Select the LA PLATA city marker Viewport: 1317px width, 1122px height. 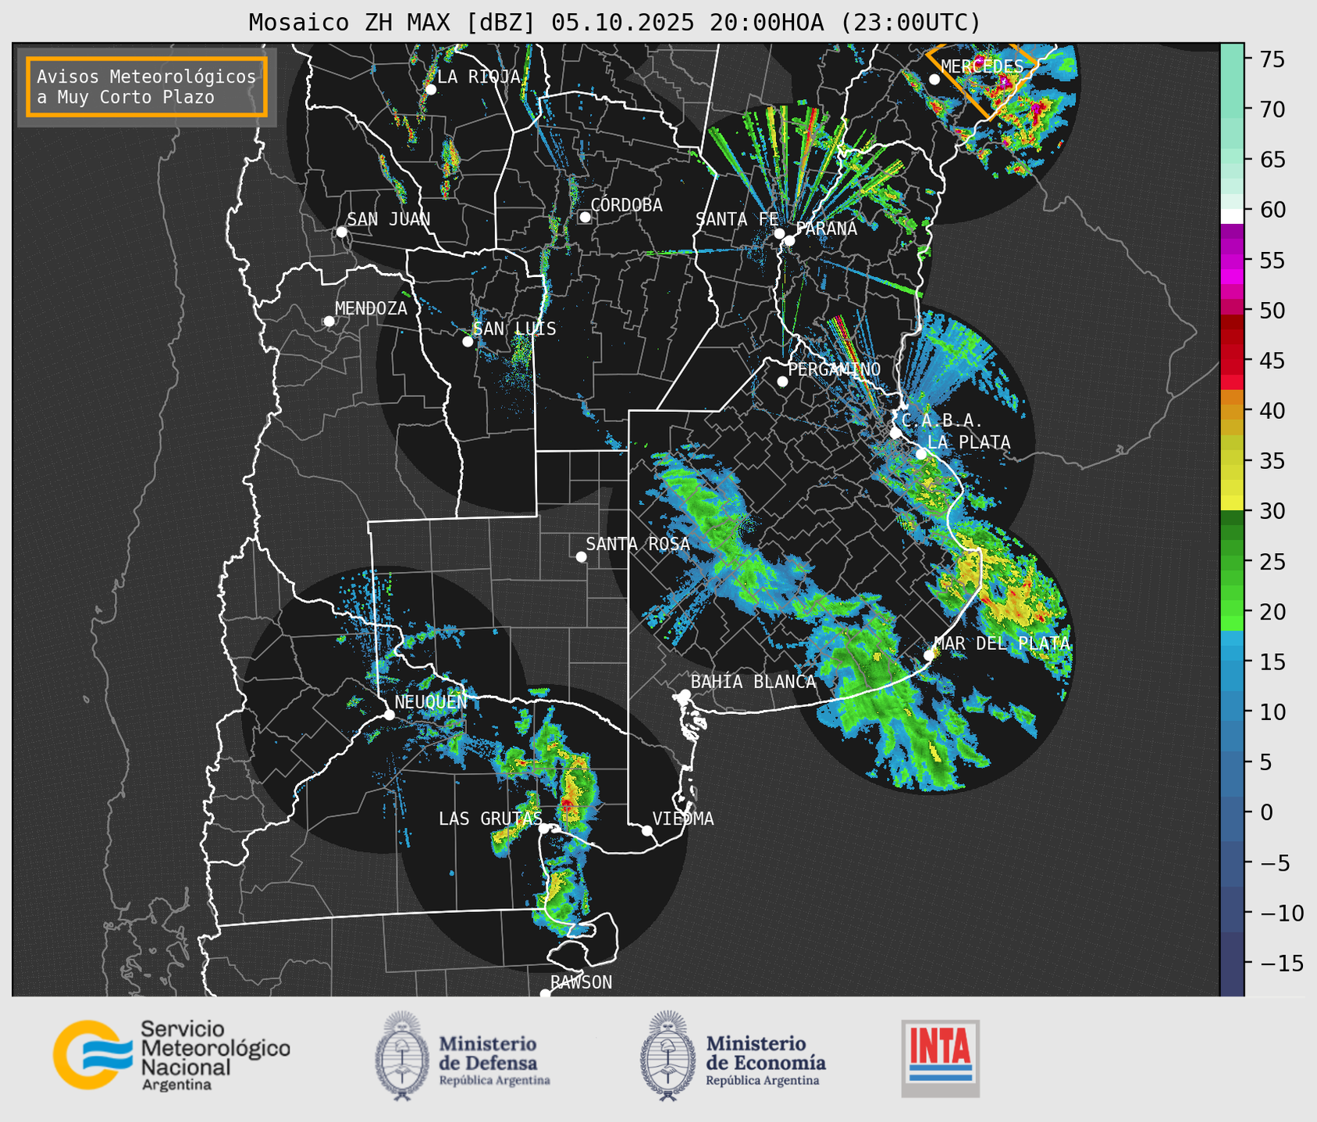point(921,454)
